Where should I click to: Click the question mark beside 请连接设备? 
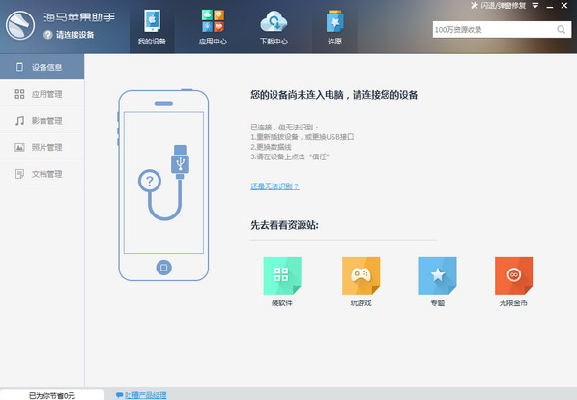47,35
